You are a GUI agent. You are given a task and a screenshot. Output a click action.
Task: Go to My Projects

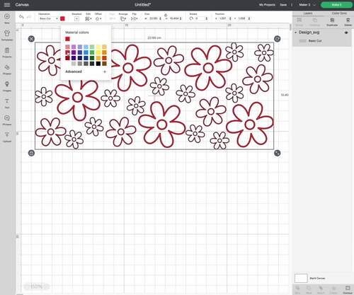click(267, 4)
